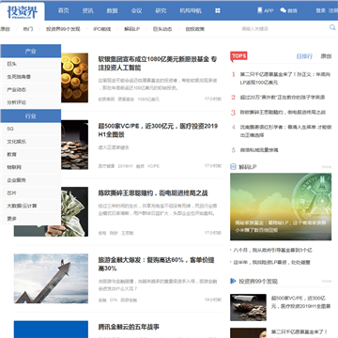Select 教育 in the 行业 menu
The image size is (338, 338).
[x=31, y=155]
